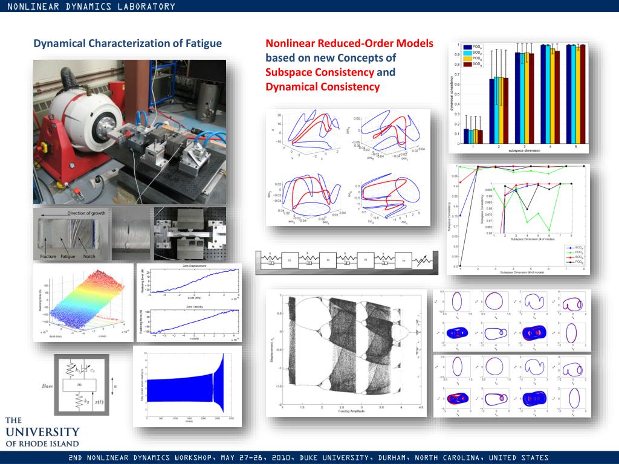Click the spring-mass-damper chain diagram
Image resolution: width=619 pixels, height=464 pixels.
[346, 262]
